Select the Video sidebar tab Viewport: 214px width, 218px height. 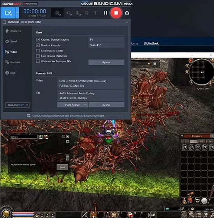click(x=11, y=52)
